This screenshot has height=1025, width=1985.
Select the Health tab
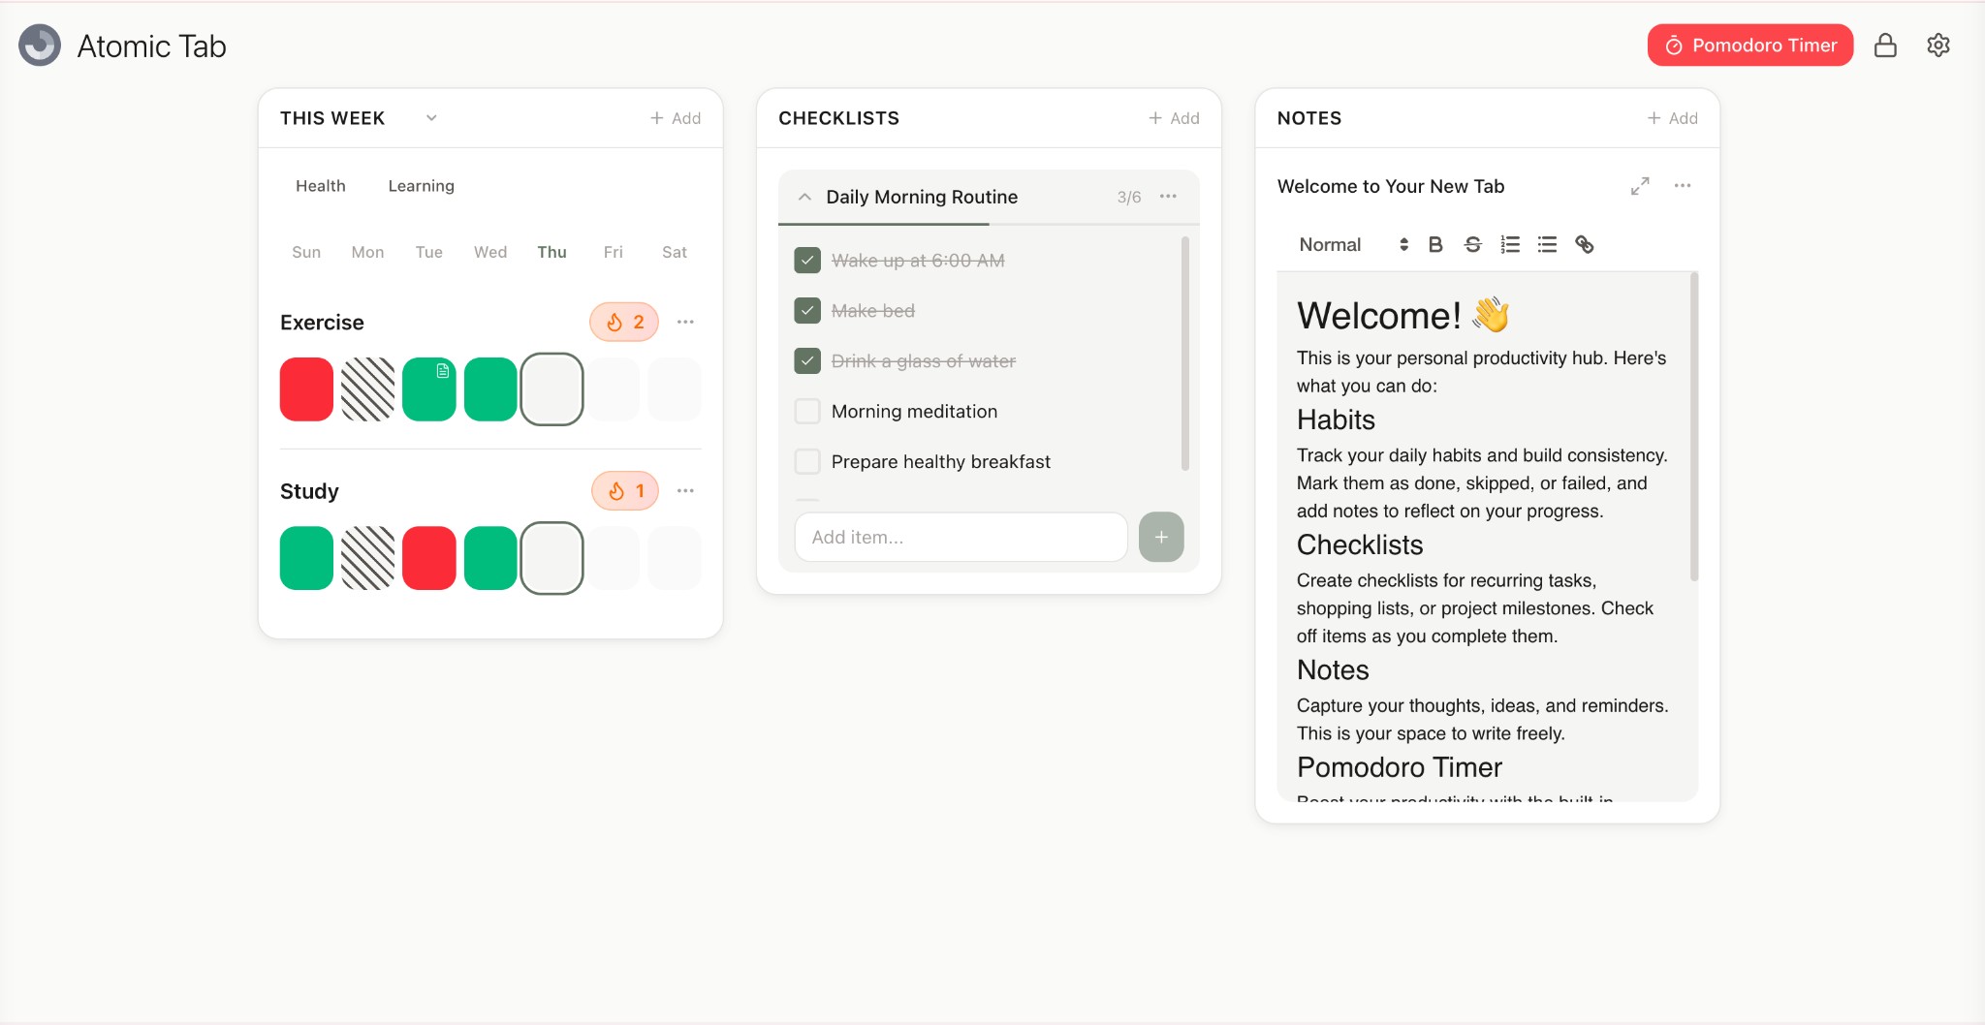coord(321,185)
